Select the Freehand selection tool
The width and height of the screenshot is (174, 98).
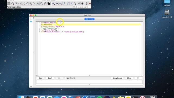tap(20, 4)
